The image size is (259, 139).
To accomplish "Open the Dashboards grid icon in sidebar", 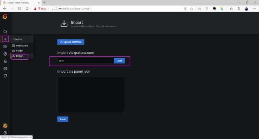I will 5,46.
